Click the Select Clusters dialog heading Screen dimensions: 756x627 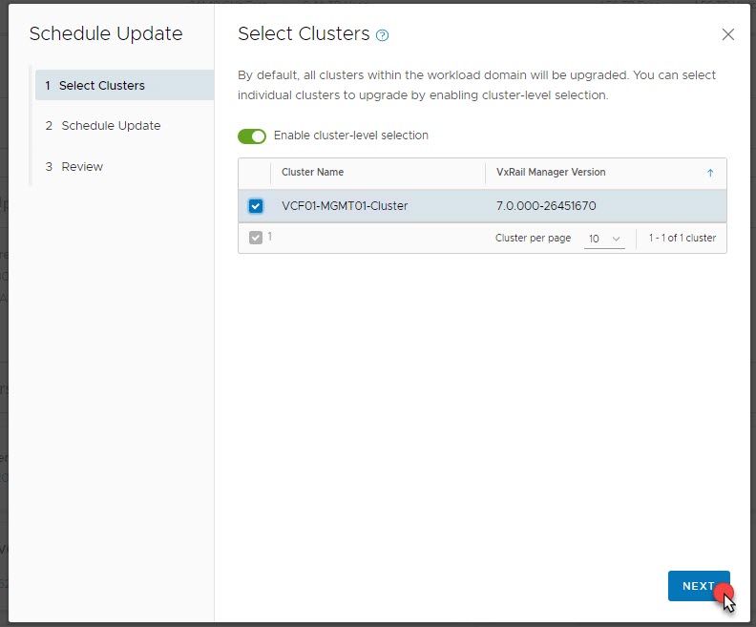(x=303, y=34)
